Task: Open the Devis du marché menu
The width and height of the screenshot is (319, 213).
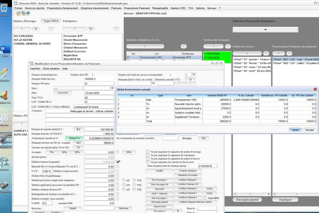Action: click(x=34, y=8)
